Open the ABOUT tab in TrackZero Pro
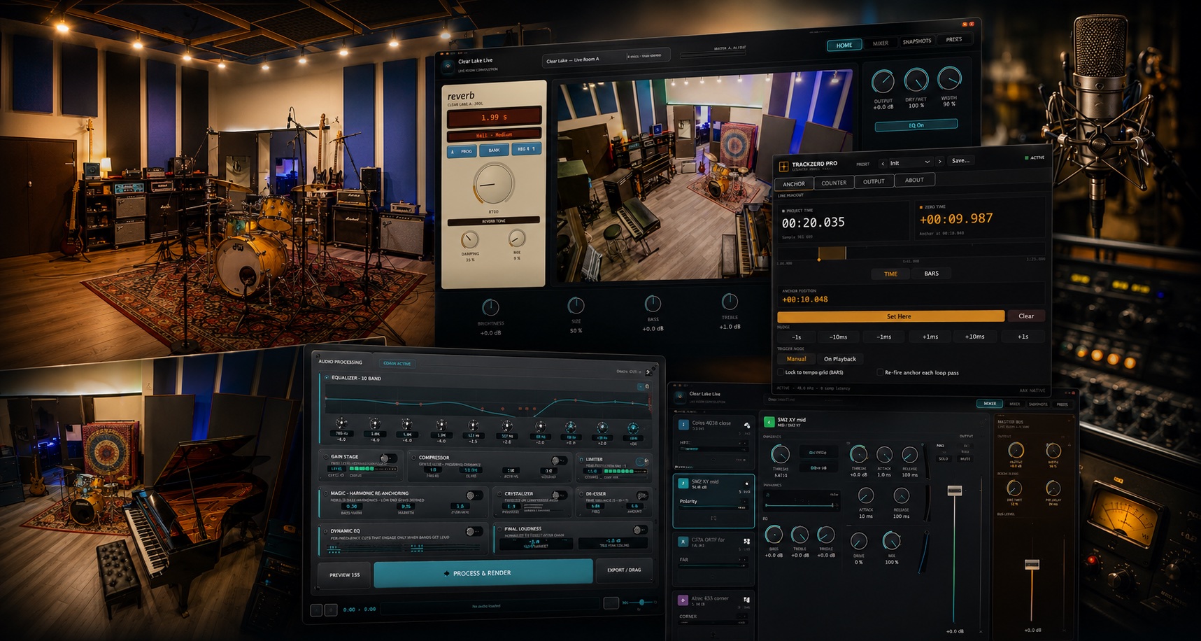Image resolution: width=1201 pixels, height=641 pixels. point(914,180)
